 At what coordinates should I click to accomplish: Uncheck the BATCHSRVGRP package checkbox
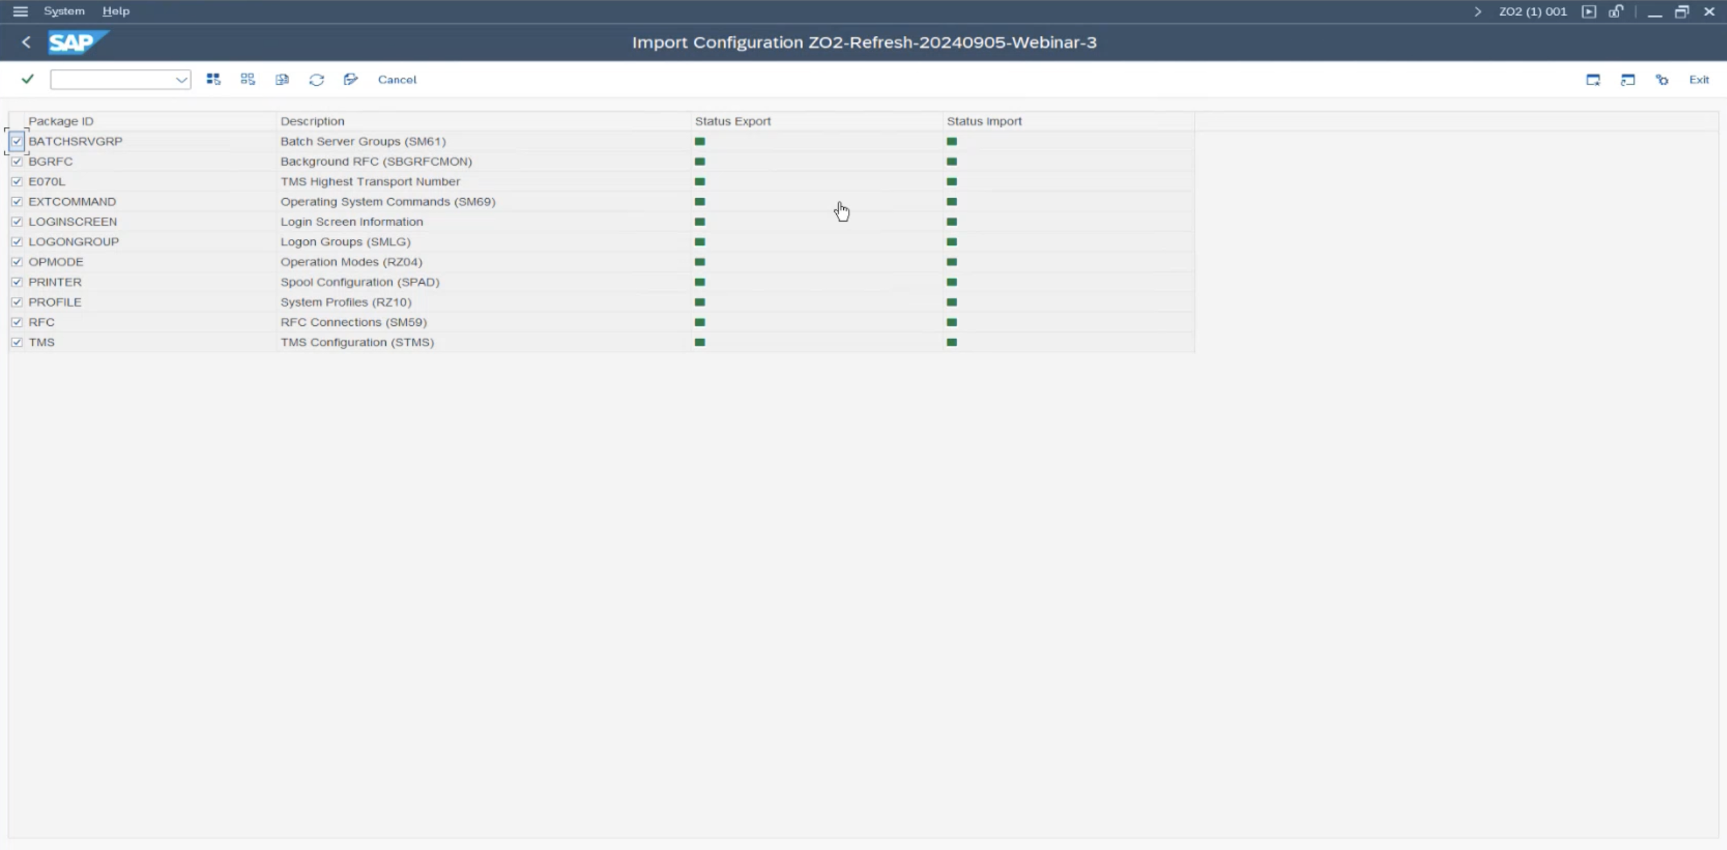[x=17, y=141]
